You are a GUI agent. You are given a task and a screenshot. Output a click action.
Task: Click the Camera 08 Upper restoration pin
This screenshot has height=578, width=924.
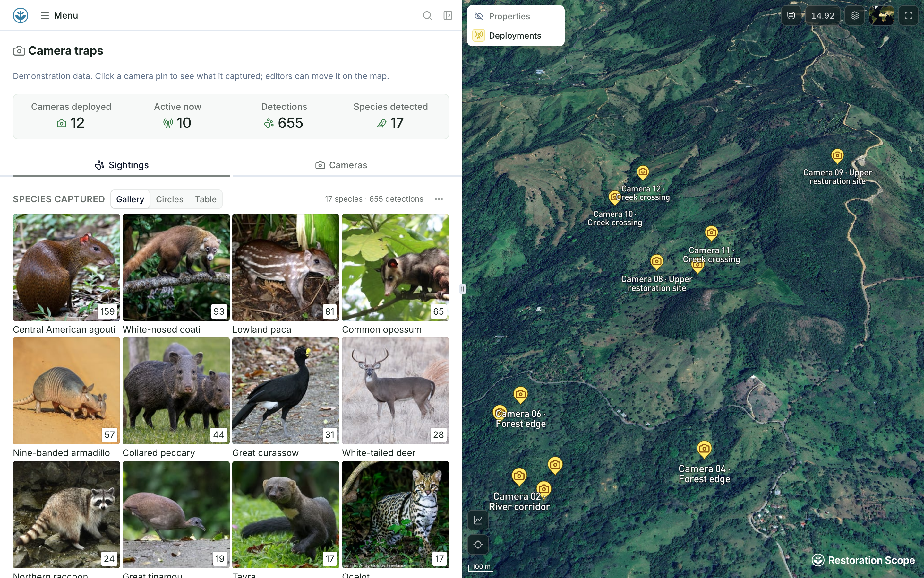(657, 261)
